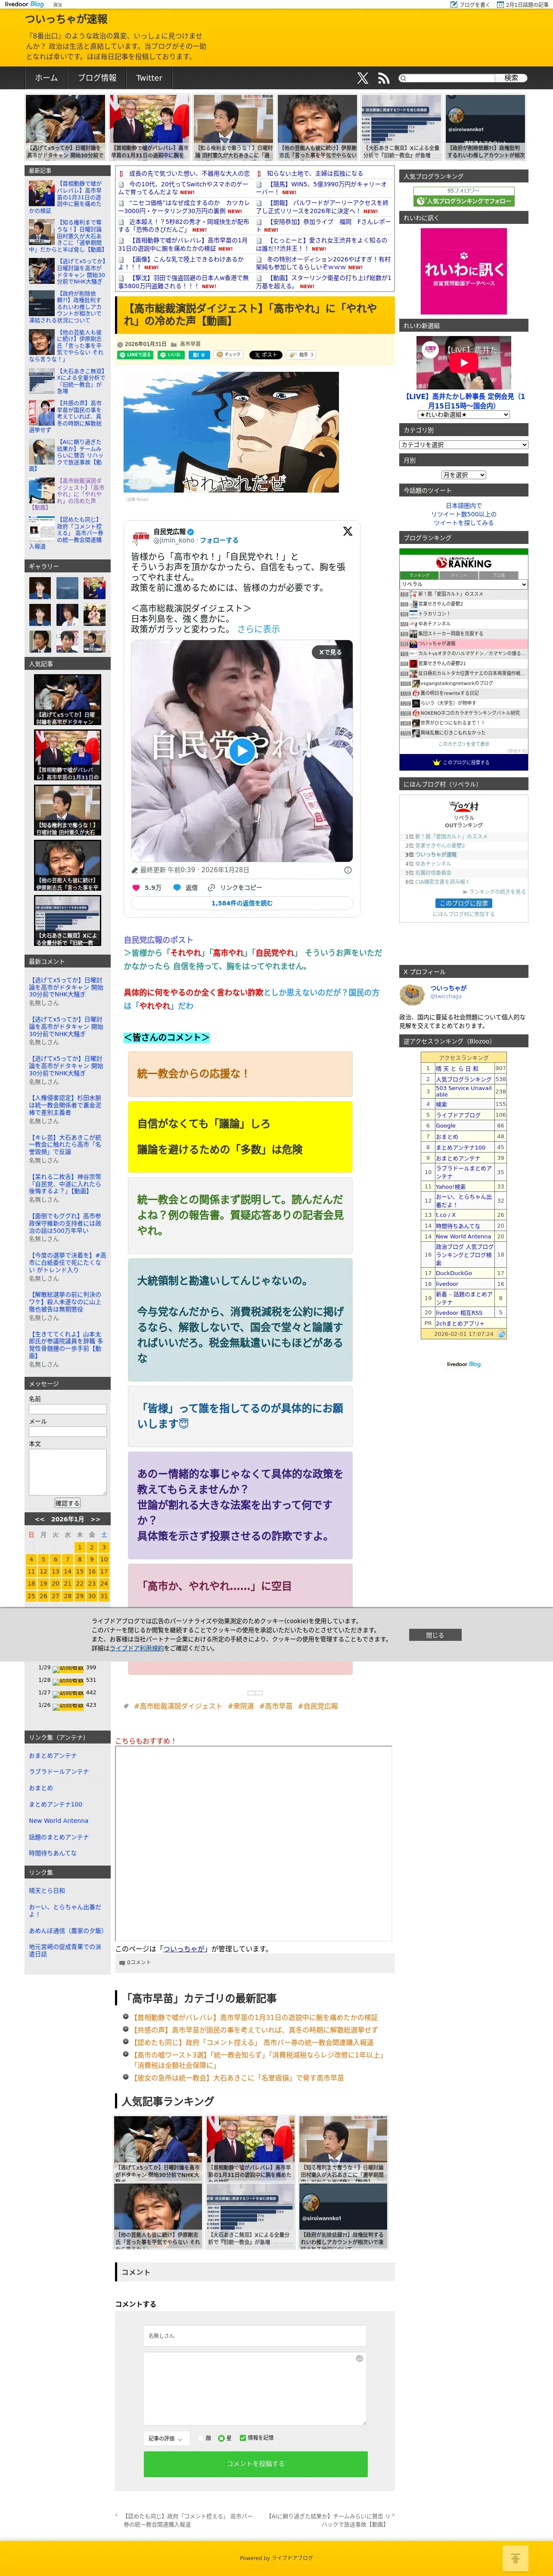
Task: Open the 記事の評価 dropdown in comment form
Action: pyautogui.click(x=166, y=2438)
